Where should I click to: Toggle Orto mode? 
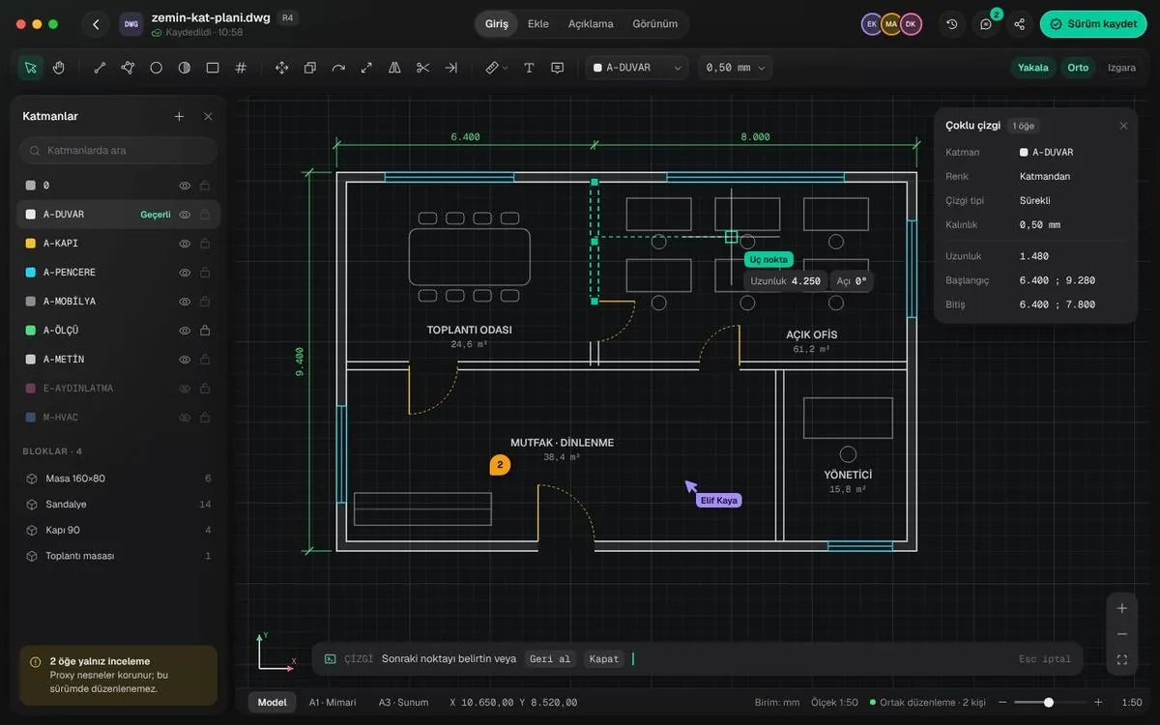[x=1078, y=68]
